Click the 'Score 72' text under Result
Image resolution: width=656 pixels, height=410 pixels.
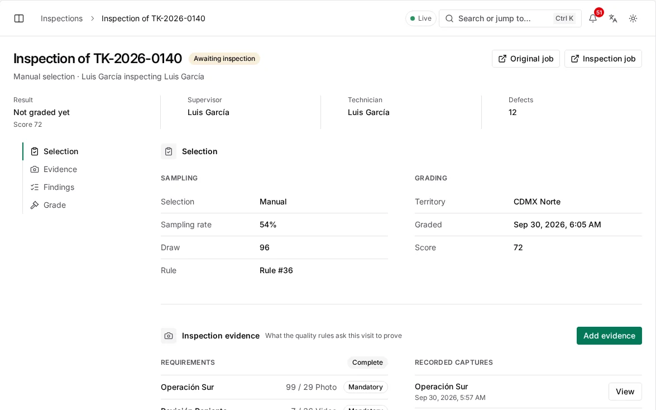[x=27, y=125]
